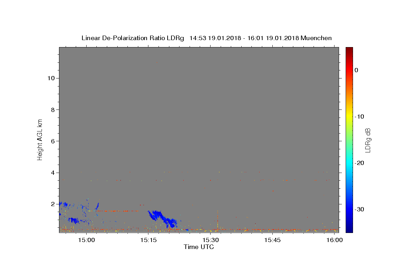Click the end time '16:01 19.01.2018' in title
Image resolution: width=419 pixels, height=279 pixels.
(273, 38)
